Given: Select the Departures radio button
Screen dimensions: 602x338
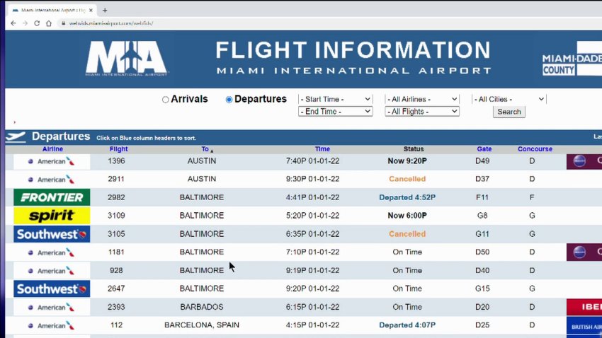Looking at the screenshot, I should [229, 100].
